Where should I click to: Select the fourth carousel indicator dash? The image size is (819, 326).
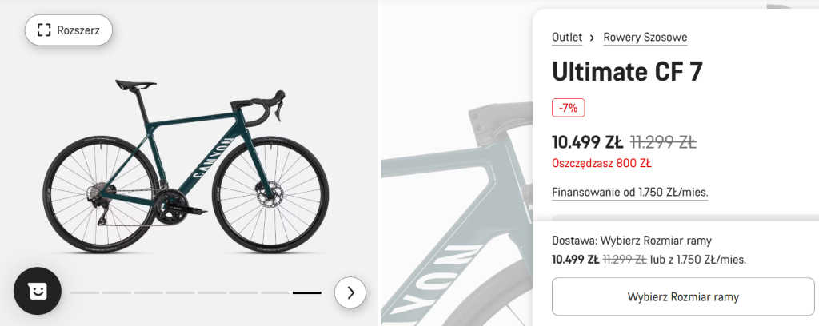click(x=180, y=293)
